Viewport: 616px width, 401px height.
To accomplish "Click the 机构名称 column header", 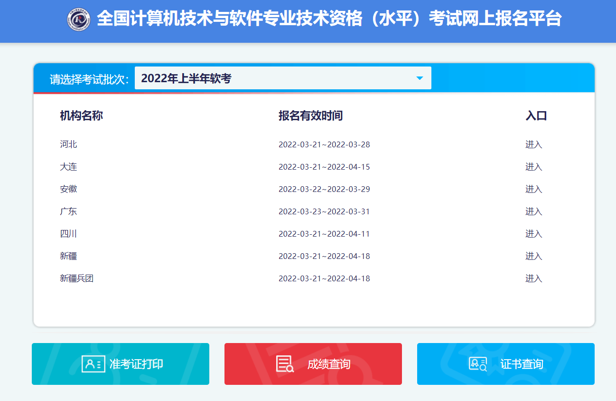I will (x=81, y=115).
